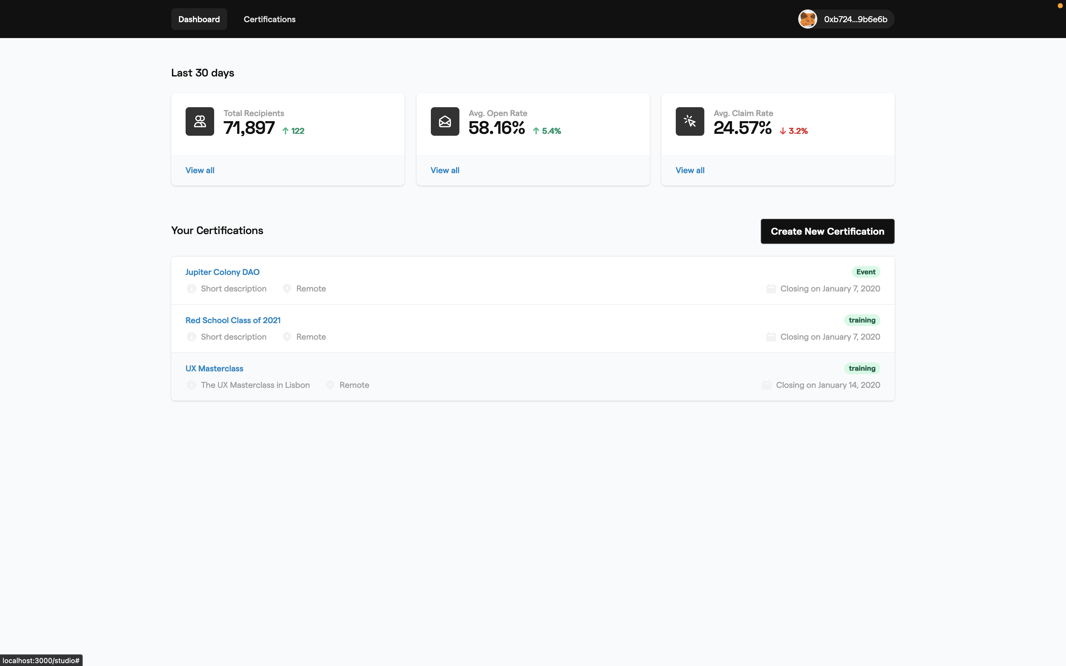The width and height of the screenshot is (1066, 666).
Task: Click calendar icon in Jupiter Colony DAO row
Action: click(771, 289)
